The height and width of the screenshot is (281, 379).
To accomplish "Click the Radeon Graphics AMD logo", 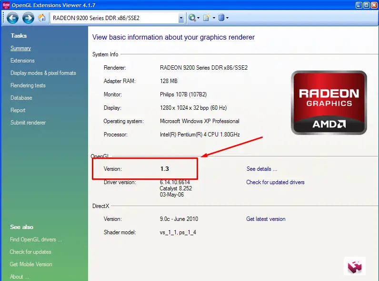I will 329,103.
